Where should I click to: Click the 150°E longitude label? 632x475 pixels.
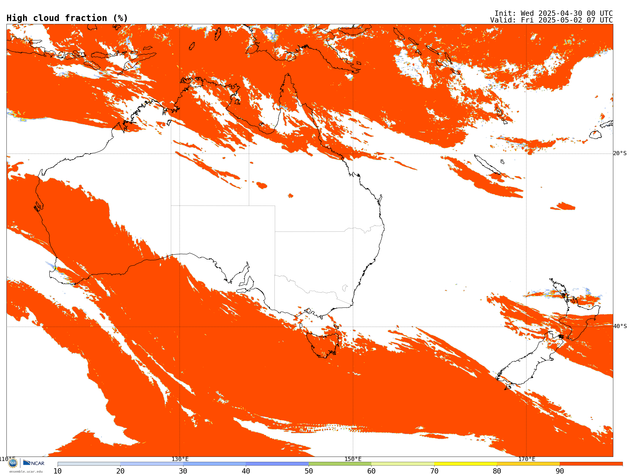353,459
